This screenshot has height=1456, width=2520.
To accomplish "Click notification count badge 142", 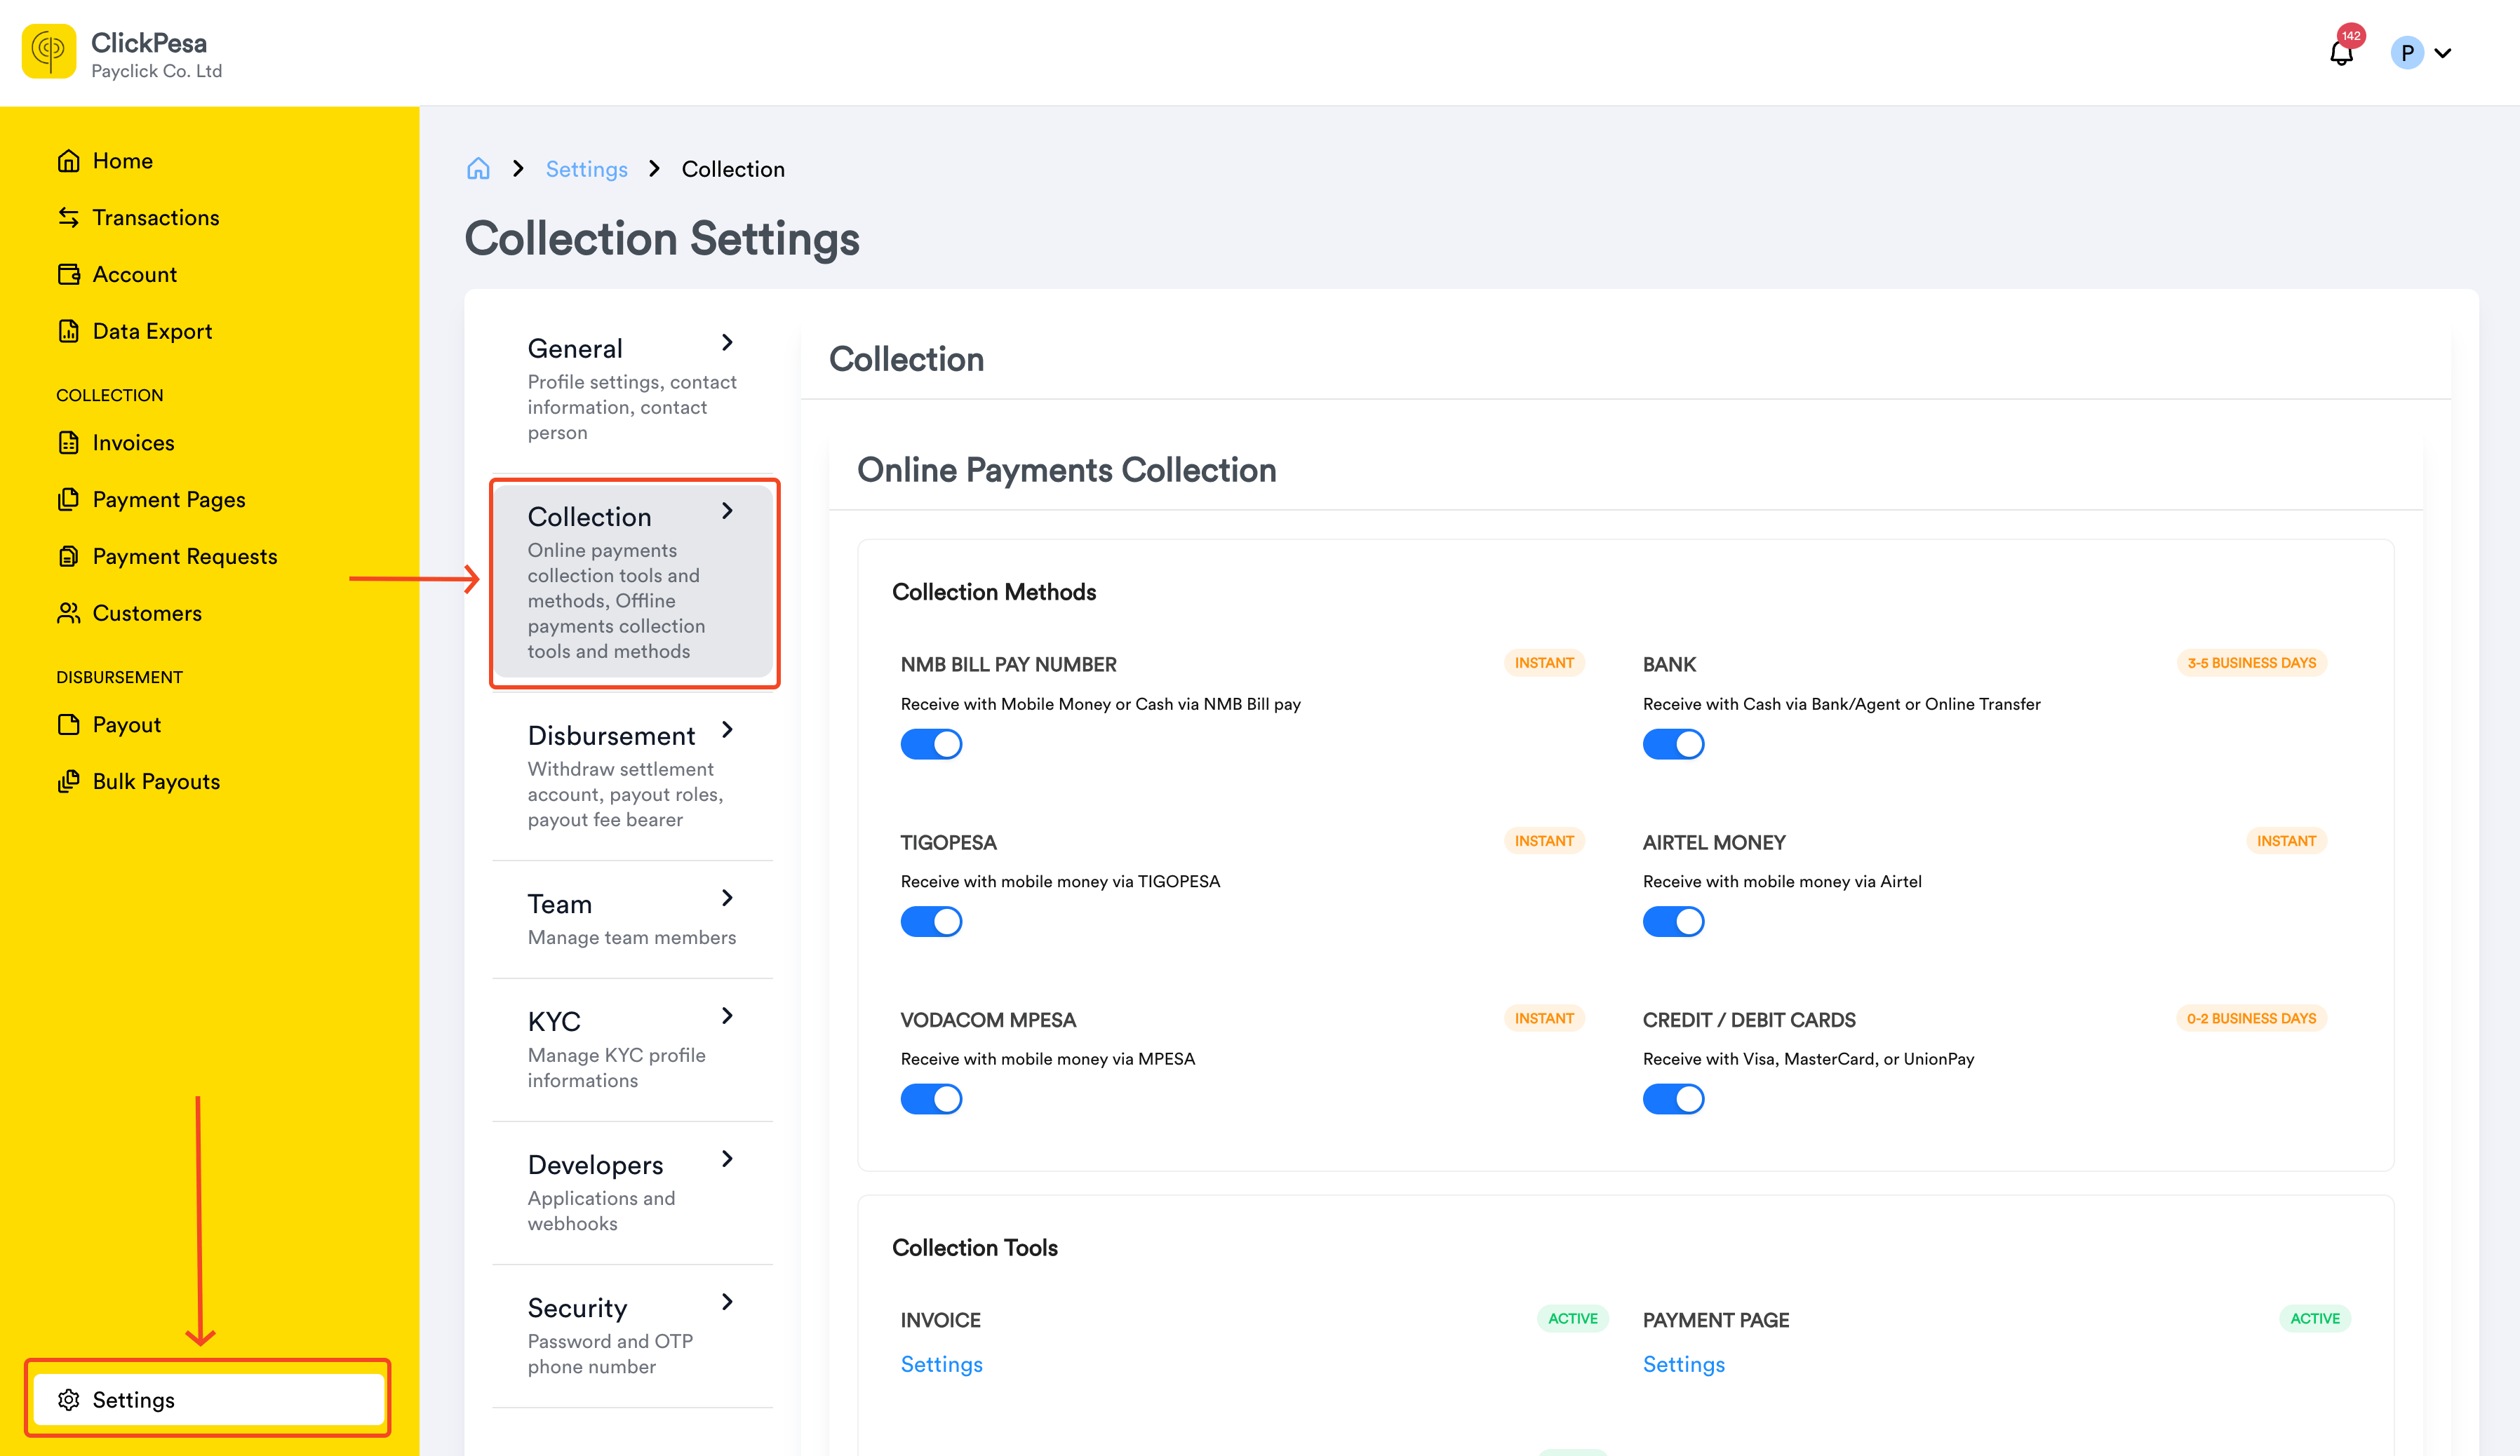I will tap(2351, 36).
